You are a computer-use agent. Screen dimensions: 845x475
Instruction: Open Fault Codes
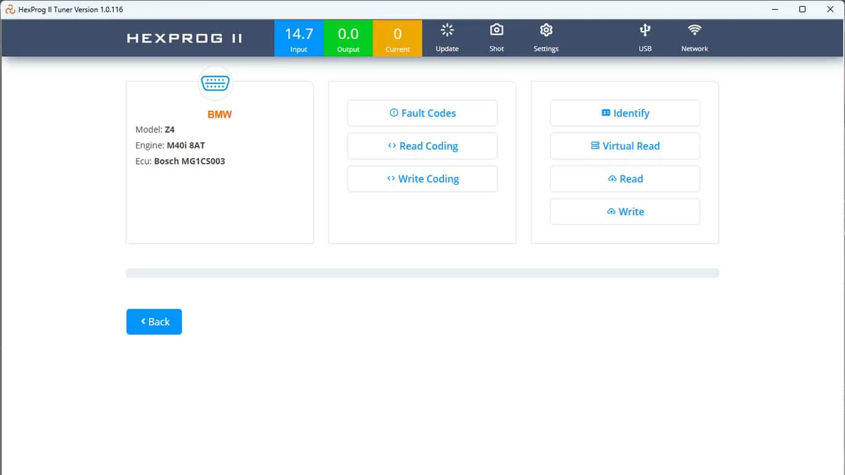(422, 113)
